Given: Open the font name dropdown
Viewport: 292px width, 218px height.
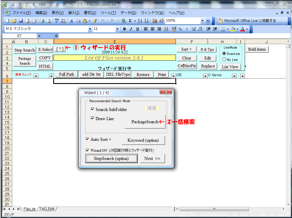Looking at the screenshot, I should coord(90,29).
